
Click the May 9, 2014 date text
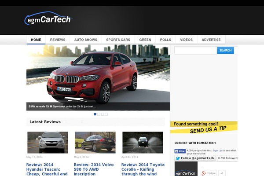click(x=81, y=157)
